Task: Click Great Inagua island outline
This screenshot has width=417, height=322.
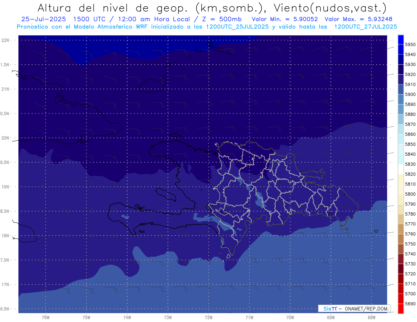Action: [153, 85]
